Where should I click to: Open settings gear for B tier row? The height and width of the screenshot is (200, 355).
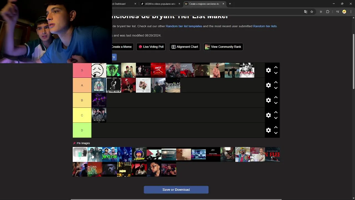click(268, 100)
